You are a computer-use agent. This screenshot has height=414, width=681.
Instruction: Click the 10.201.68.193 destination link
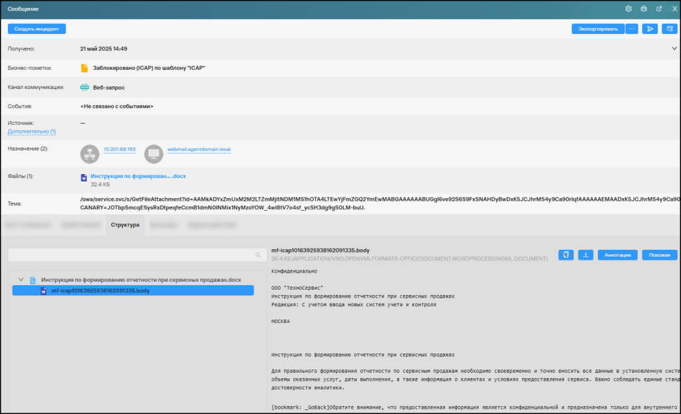point(119,150)
